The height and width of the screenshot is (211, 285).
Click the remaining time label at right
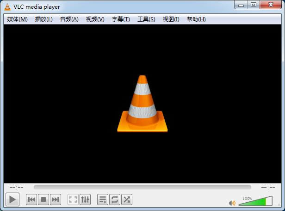tap(268, 187)
